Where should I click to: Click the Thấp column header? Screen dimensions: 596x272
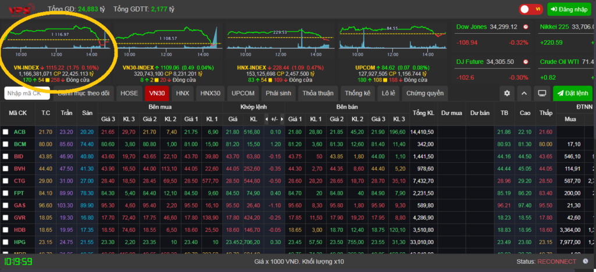click(x=546, y=113)
